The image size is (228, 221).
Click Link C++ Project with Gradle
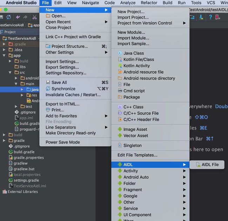click(x=75, y=37)
